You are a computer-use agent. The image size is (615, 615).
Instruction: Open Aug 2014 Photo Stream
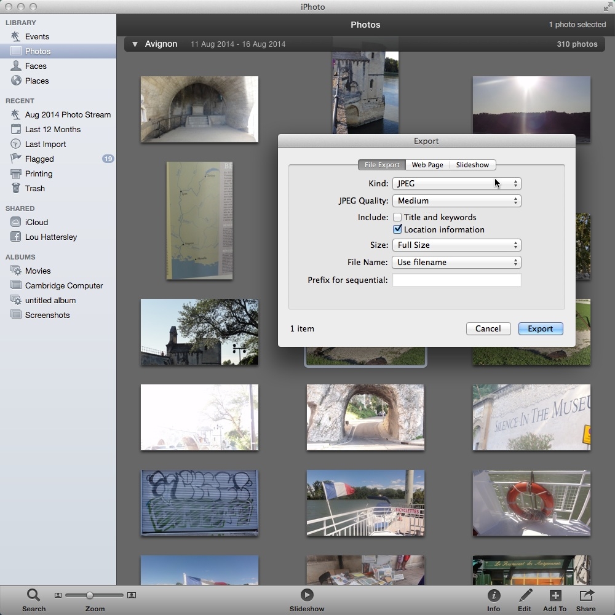(x=68, y=114)
